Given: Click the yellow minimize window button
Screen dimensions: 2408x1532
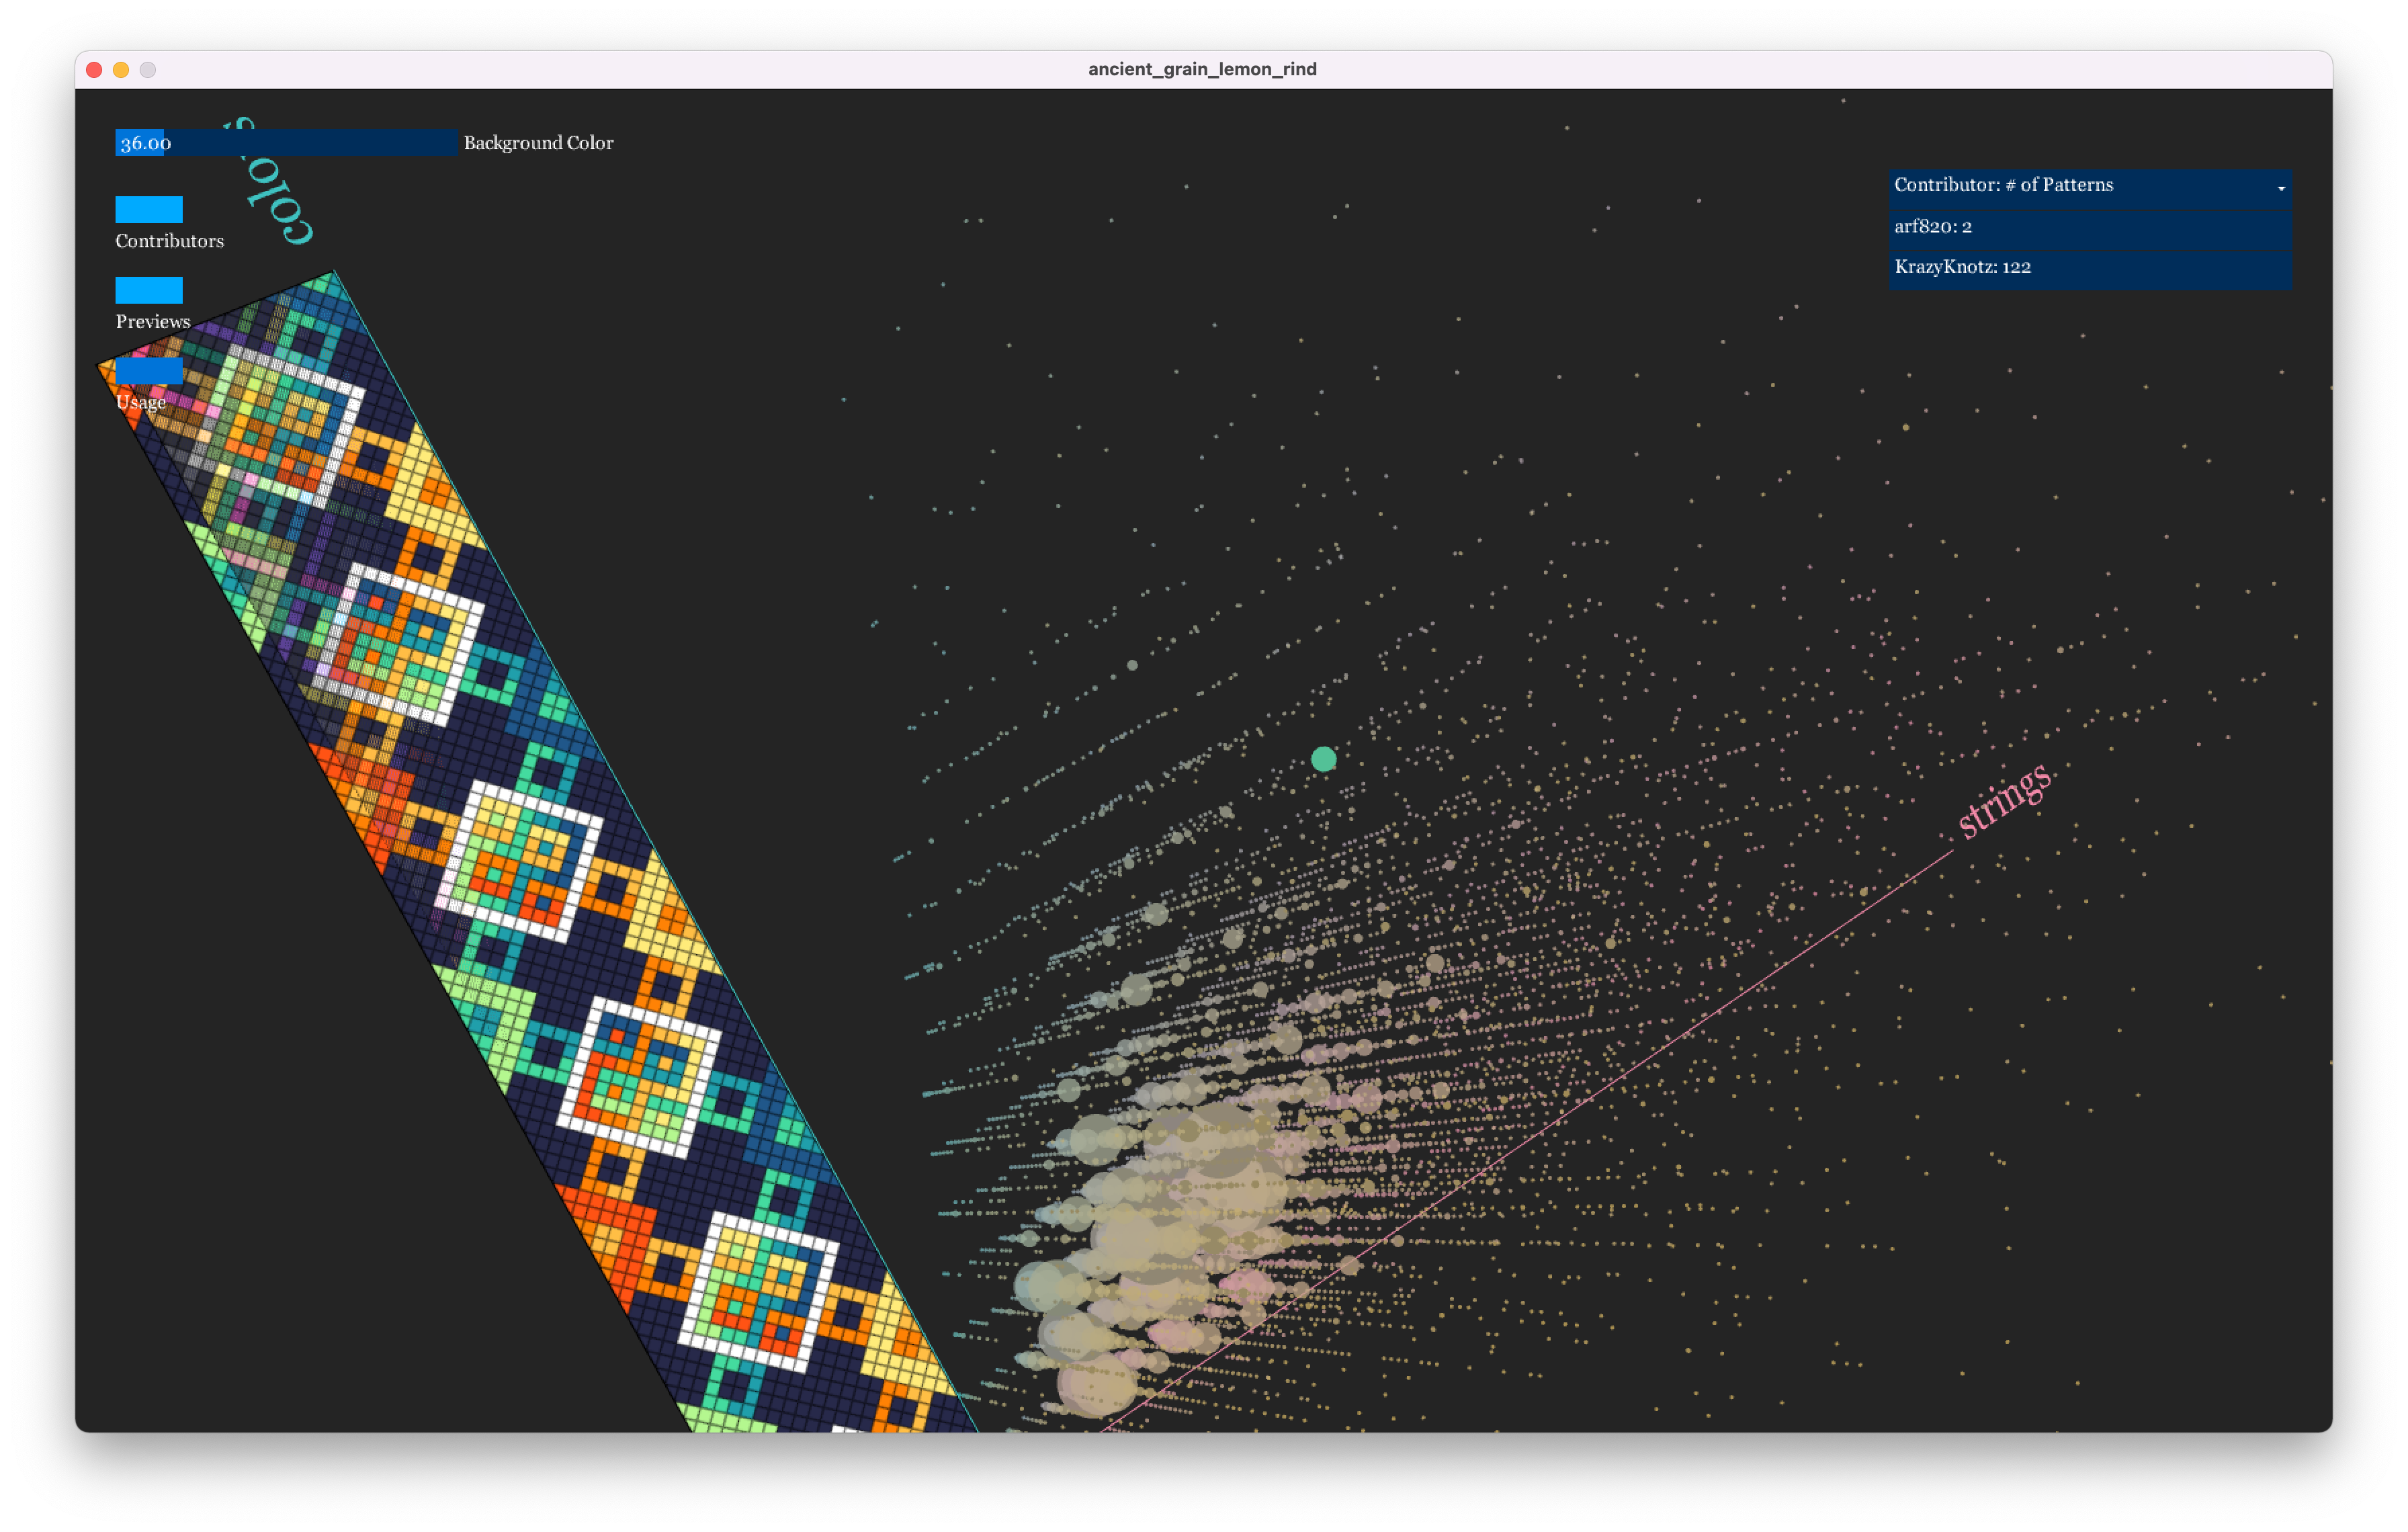Looking at the screenshot, I should click(121, 69).
